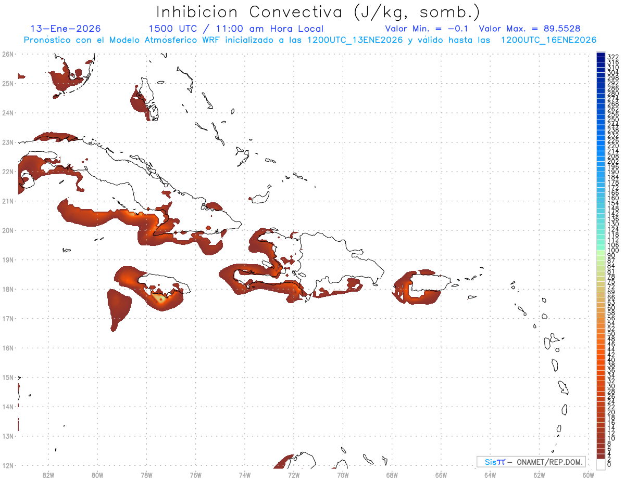Click the "26N" latitude label
Image resolution: width=625 pixels, height=482 pixels.
pos(8,54)
